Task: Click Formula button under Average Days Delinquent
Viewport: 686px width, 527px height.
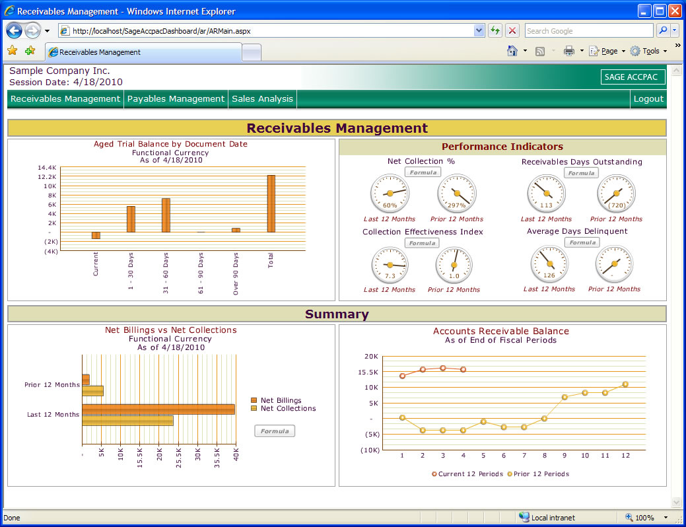Action: (582, 242)
